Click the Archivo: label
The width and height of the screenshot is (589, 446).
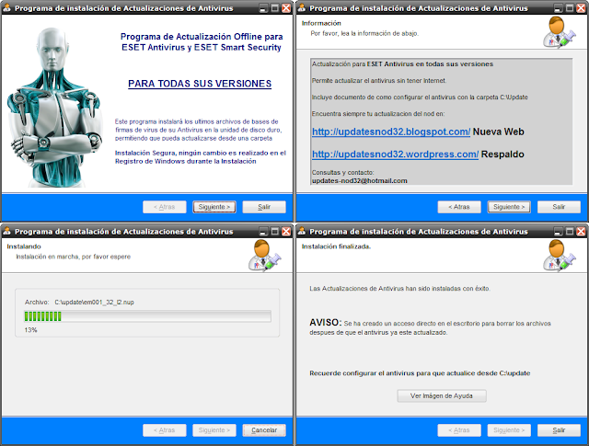(x=37, y=303)
